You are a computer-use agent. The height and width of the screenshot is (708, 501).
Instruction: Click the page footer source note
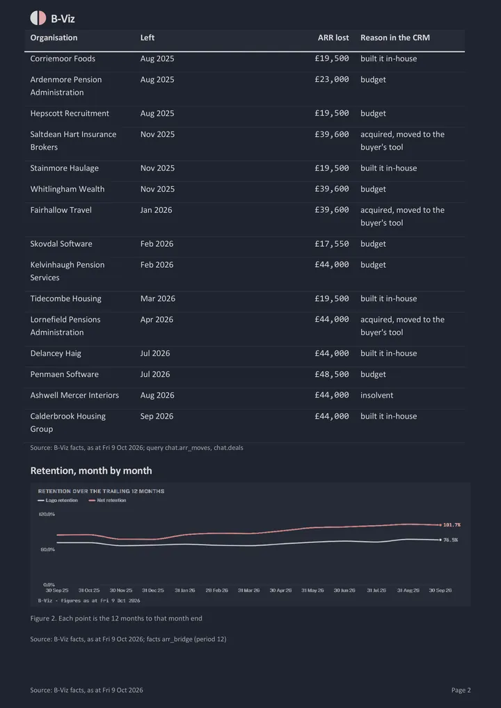pyautogui.click(x=87, y=690)
